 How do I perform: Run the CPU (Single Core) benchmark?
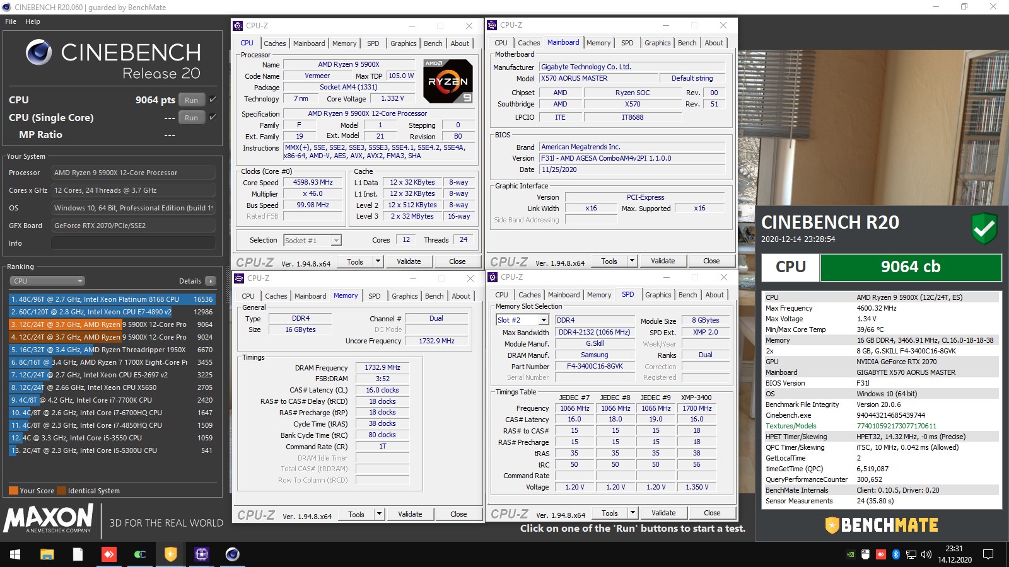[x=192, y=117]
